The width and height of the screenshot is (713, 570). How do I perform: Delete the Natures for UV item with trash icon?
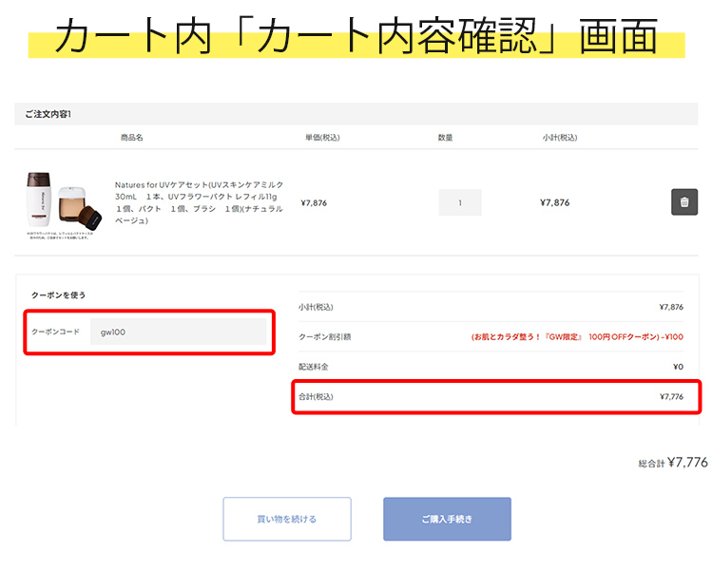pos(684,201)
